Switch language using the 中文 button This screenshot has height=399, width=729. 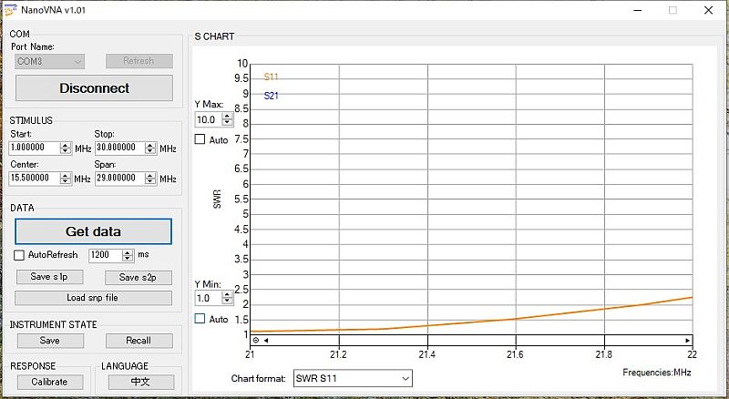(140, 382)
